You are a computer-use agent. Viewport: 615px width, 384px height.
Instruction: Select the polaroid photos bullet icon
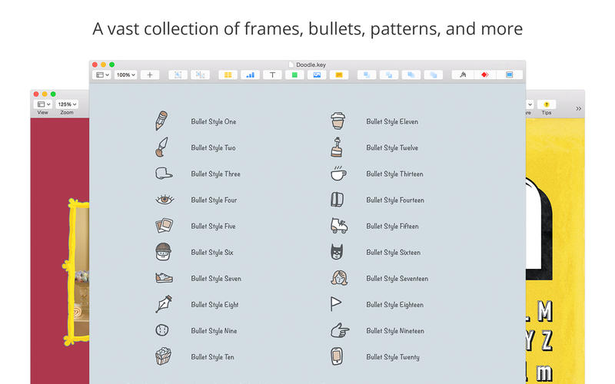164,225
